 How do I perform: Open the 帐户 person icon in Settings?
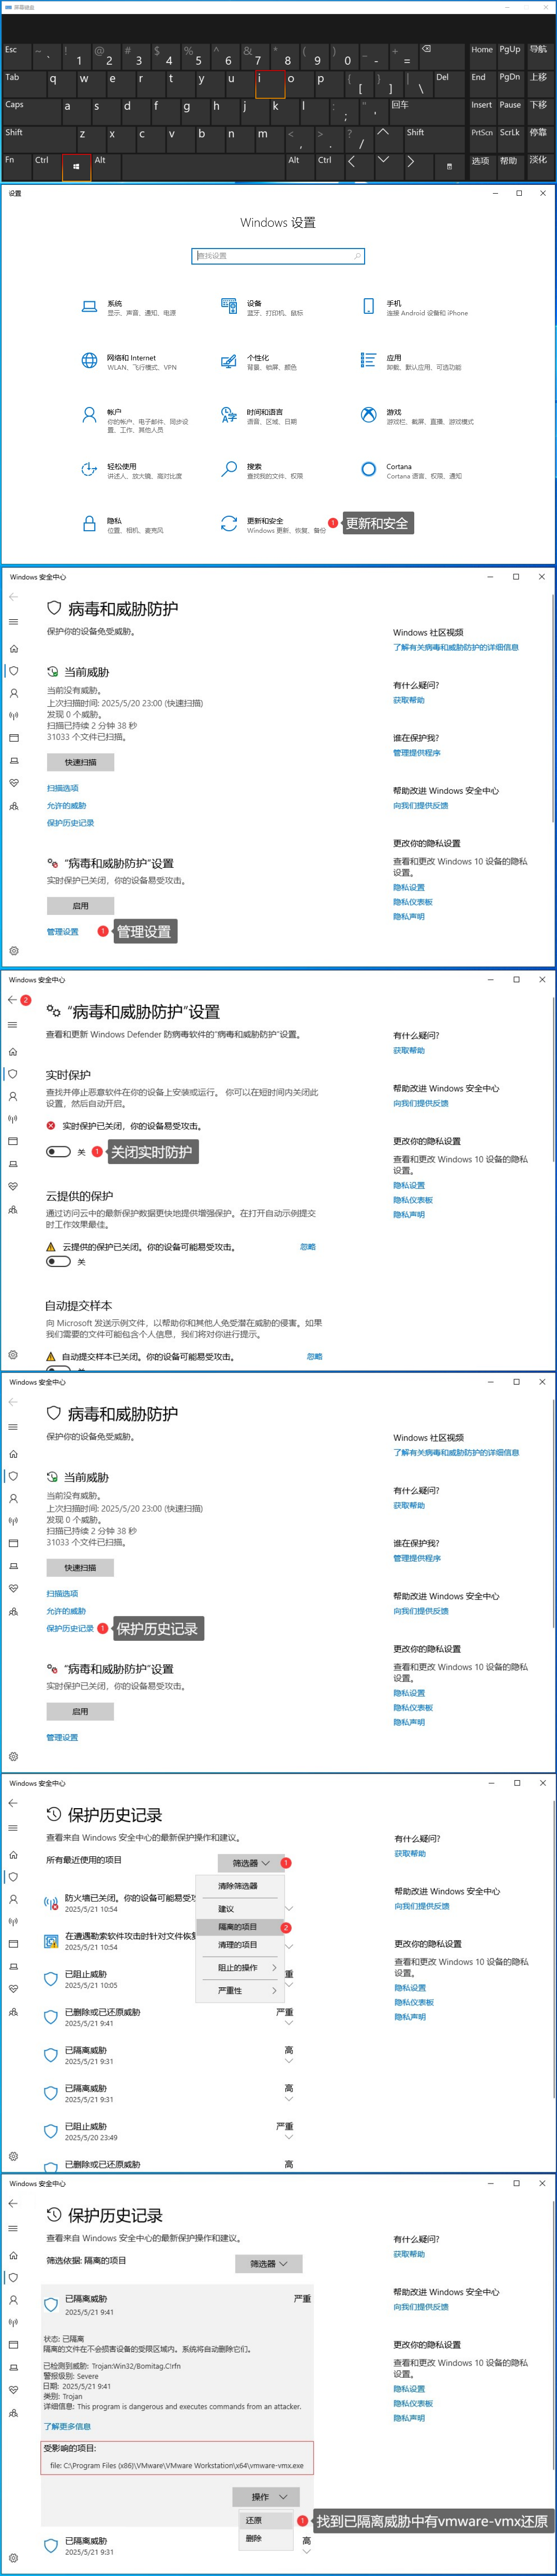89,415
